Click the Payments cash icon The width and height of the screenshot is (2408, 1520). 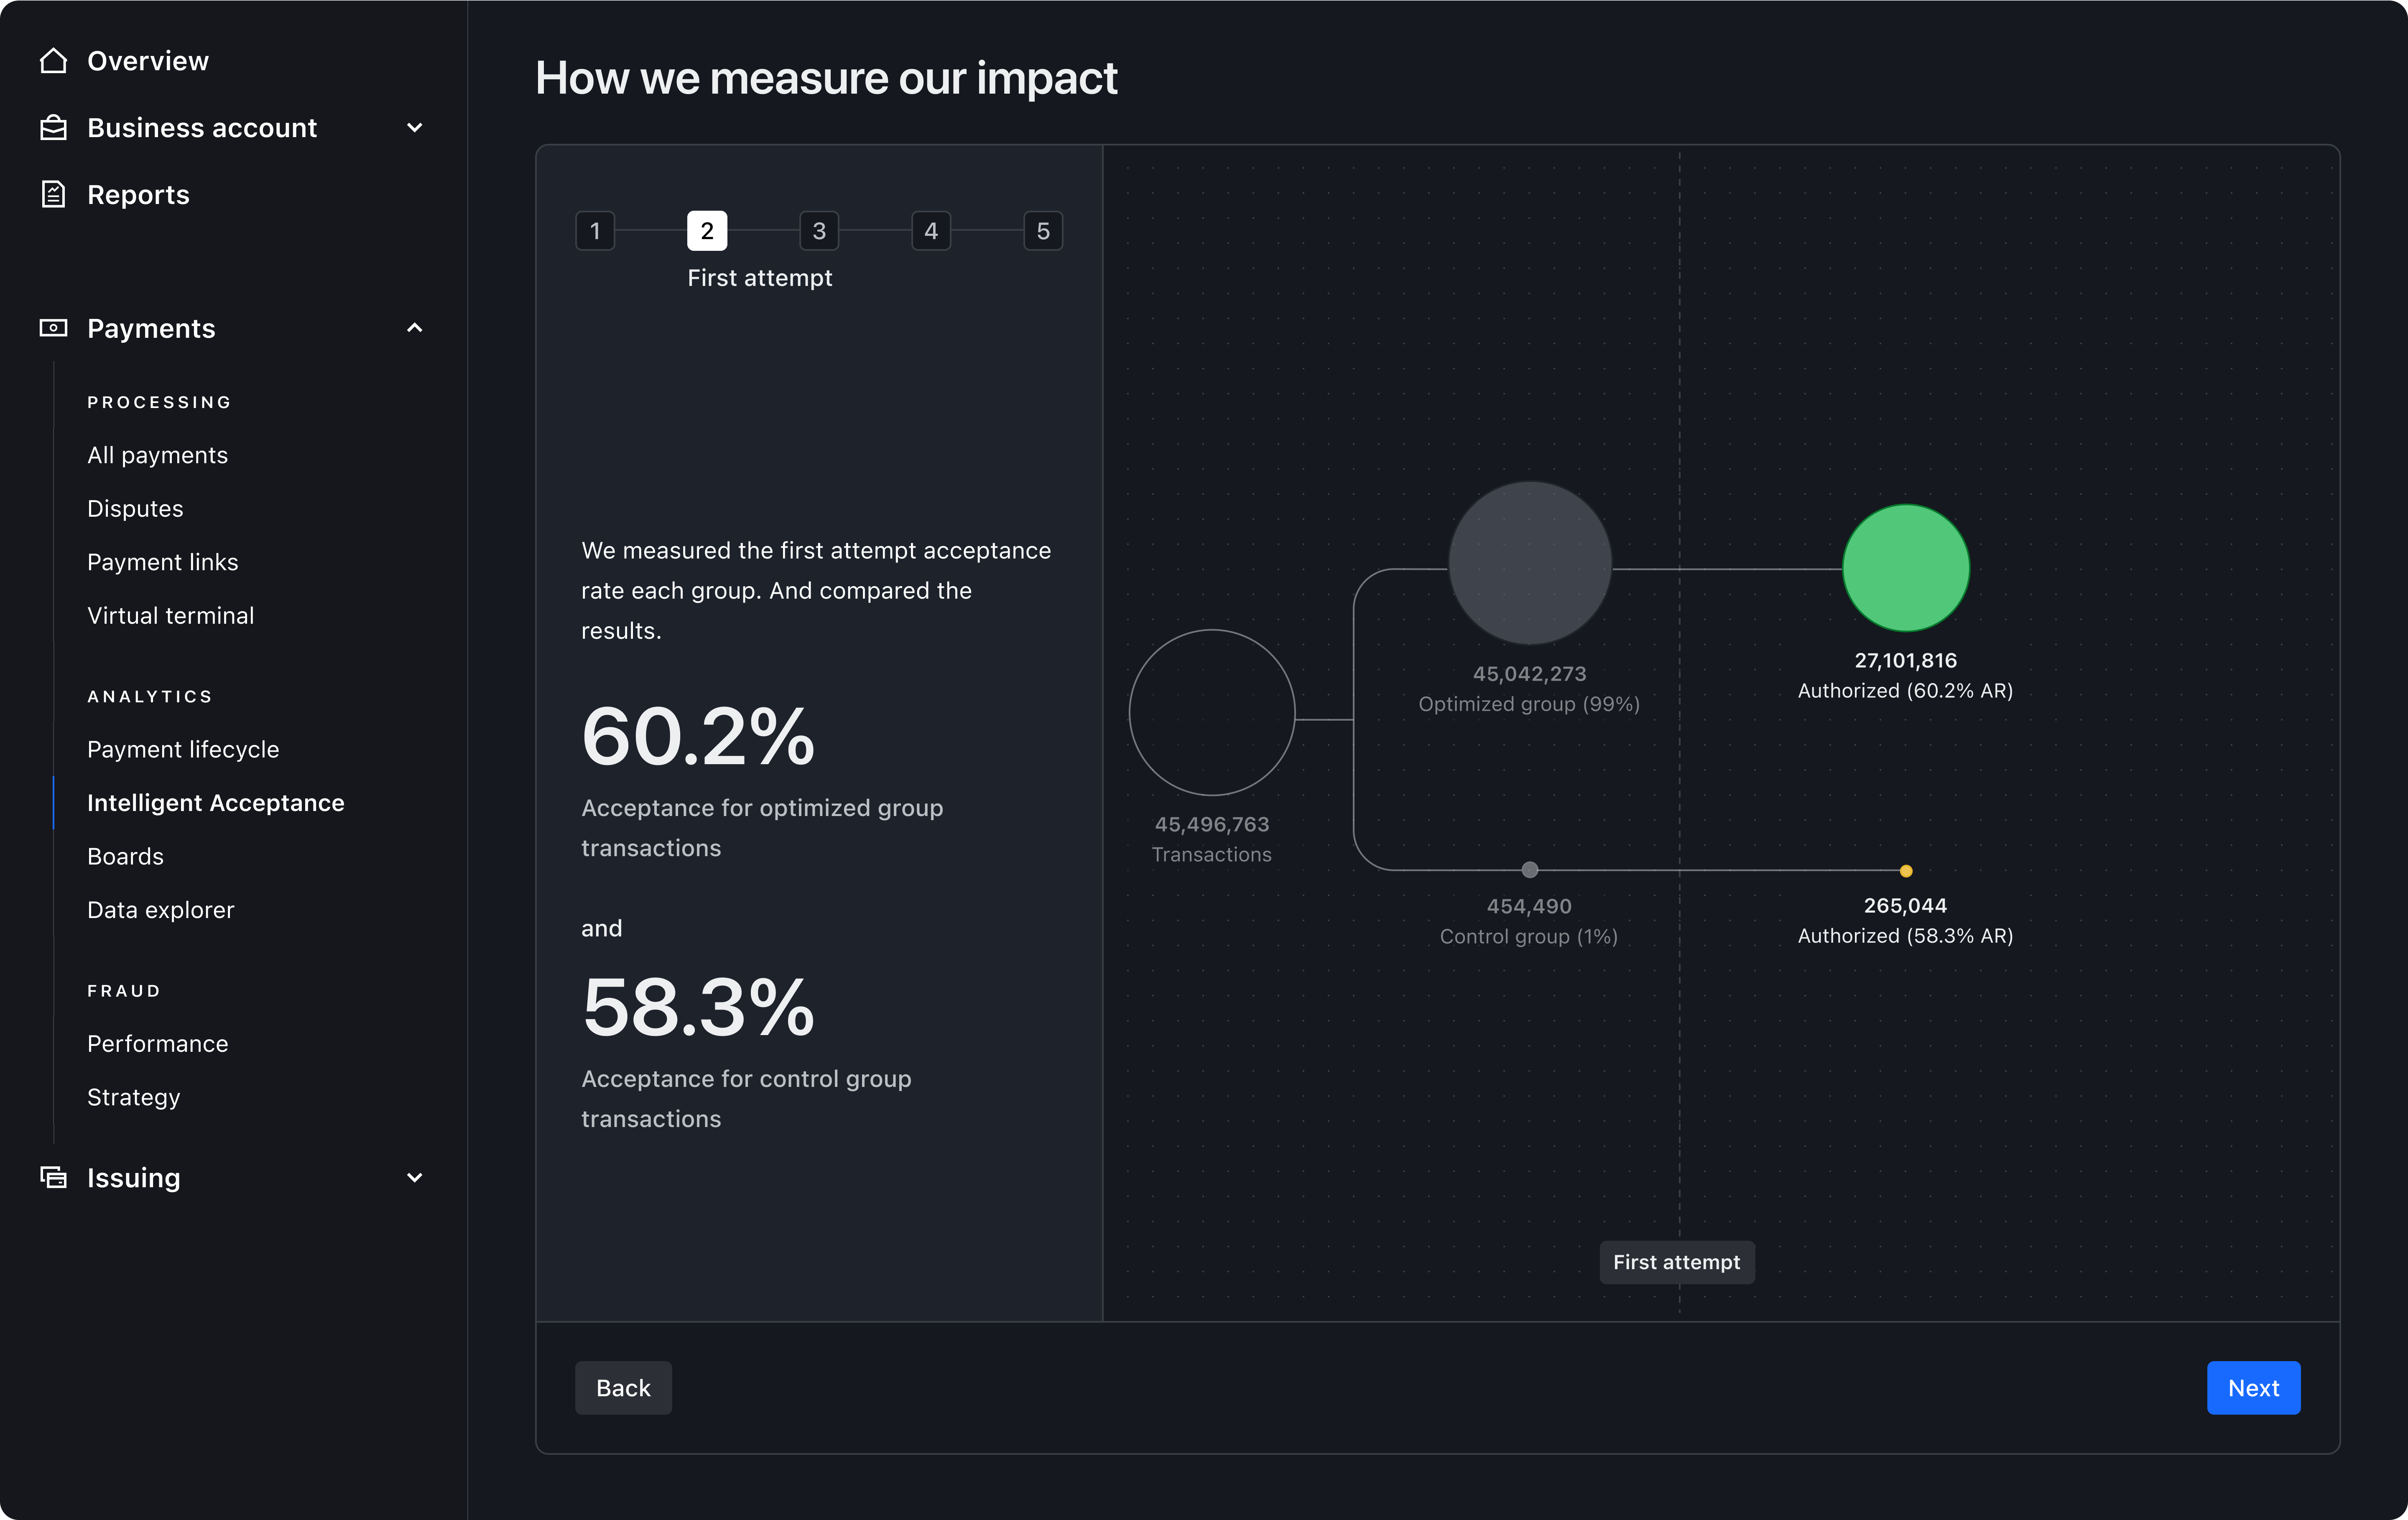53,328
